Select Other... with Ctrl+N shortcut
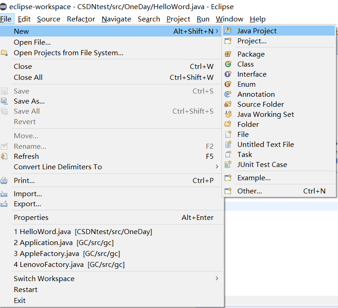Image resolution: width=338 pixels, height=308 pixels. point(279,191)
